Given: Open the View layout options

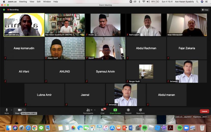Looking at the screenshot, I should [x=205, y=10].
